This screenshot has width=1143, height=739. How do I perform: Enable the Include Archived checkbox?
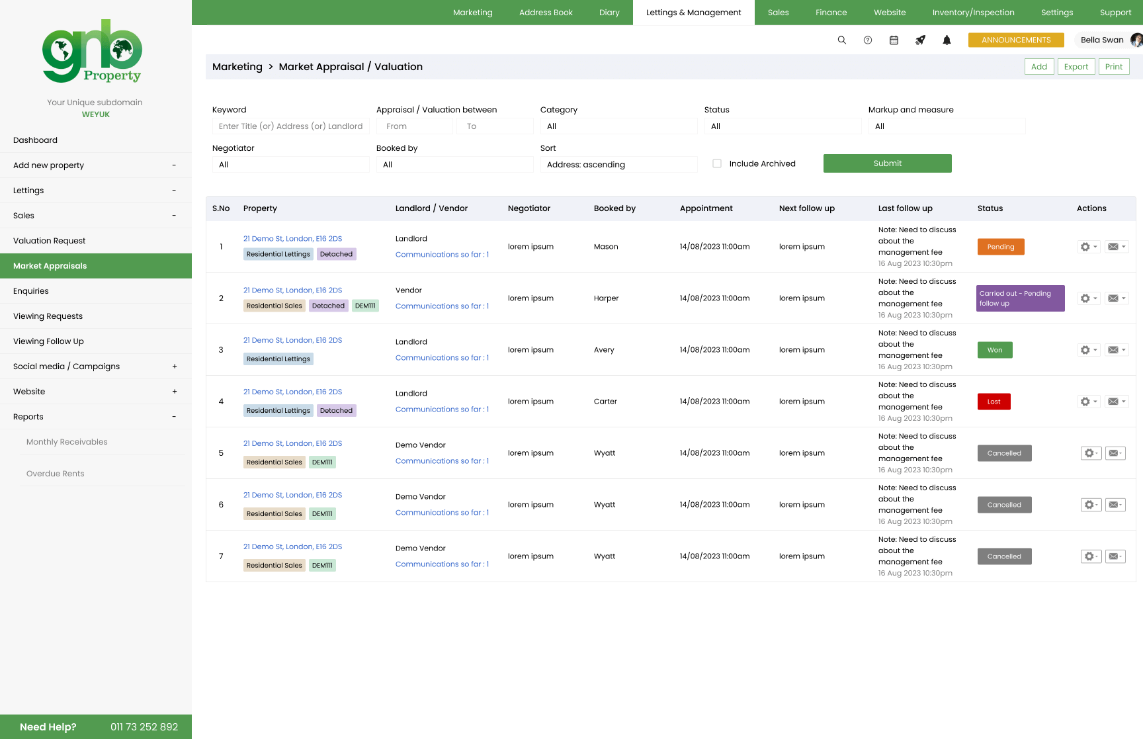pyautogui.click(x=717, y=163)
